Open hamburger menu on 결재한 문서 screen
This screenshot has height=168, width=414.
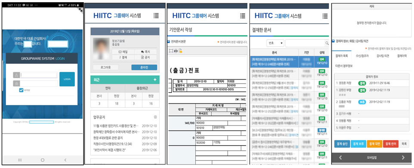click(325, 16)
